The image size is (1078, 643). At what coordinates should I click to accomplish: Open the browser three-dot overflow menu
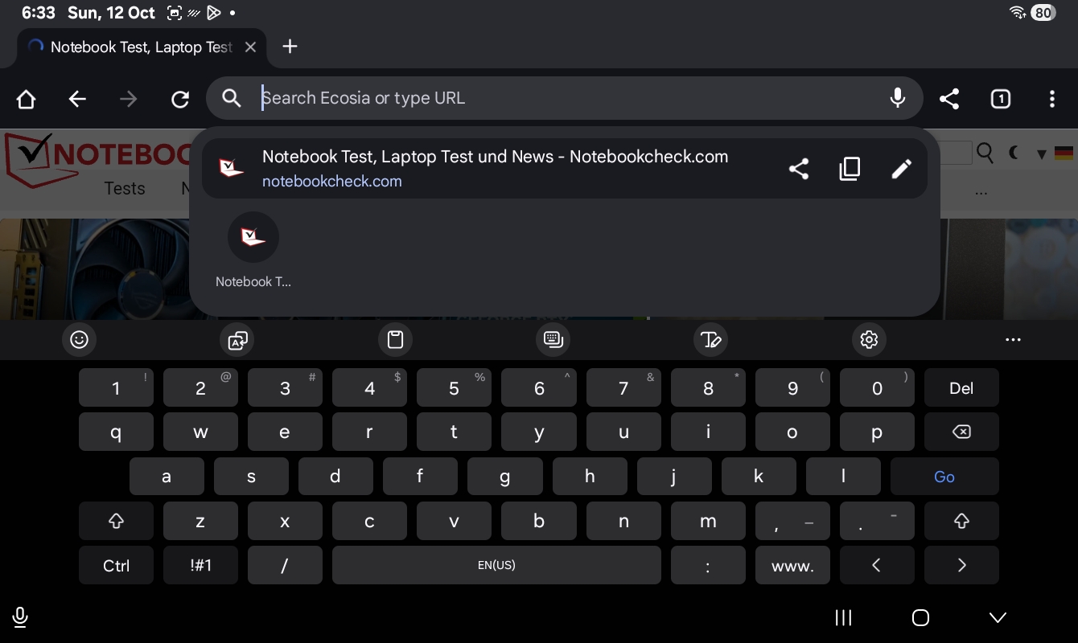coord(1051,99)
